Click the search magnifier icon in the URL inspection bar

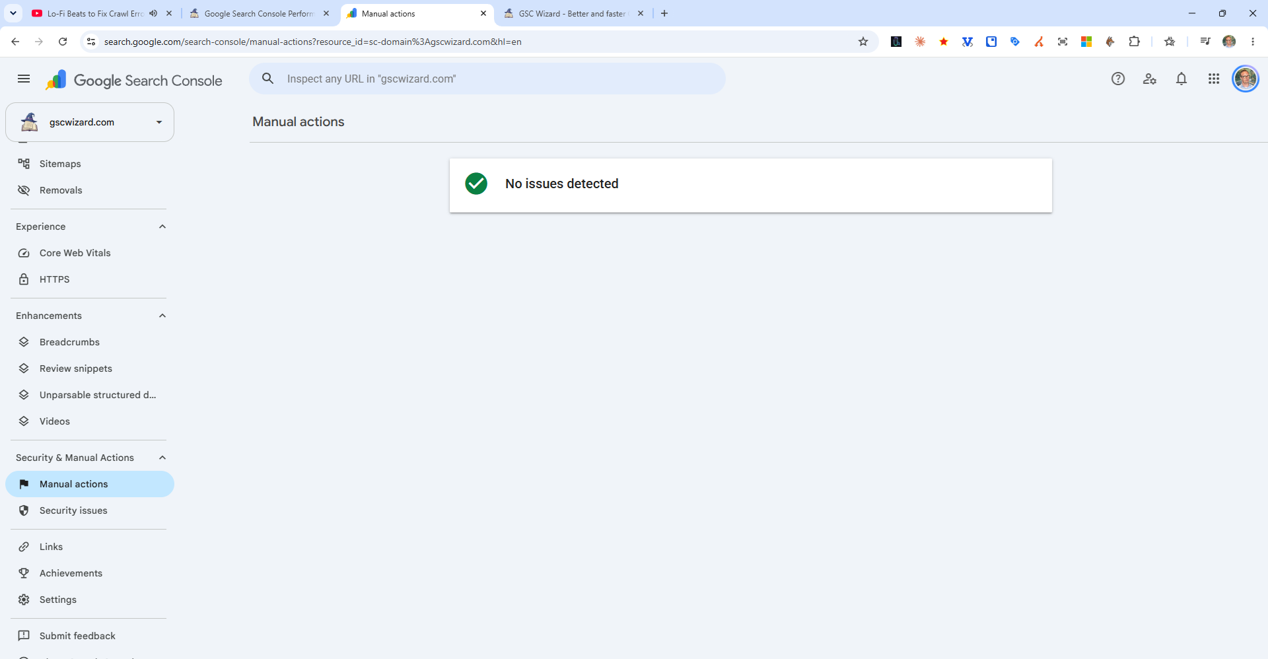pos(267,79)
